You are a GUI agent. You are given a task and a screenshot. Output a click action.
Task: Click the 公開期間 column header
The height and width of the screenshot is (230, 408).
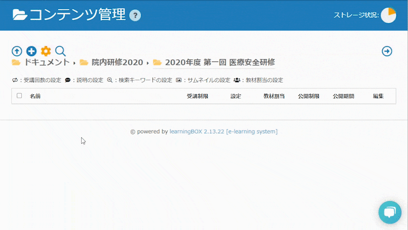343,96
